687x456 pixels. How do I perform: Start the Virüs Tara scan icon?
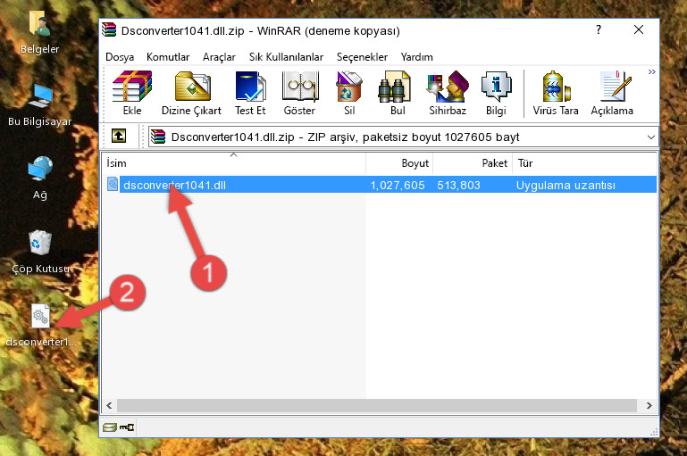click(x=556, y=93)
